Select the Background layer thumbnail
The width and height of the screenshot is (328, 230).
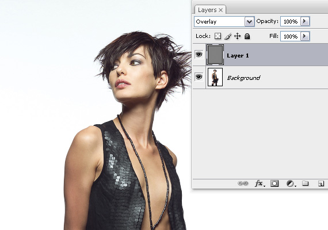(x=215, y=77)
